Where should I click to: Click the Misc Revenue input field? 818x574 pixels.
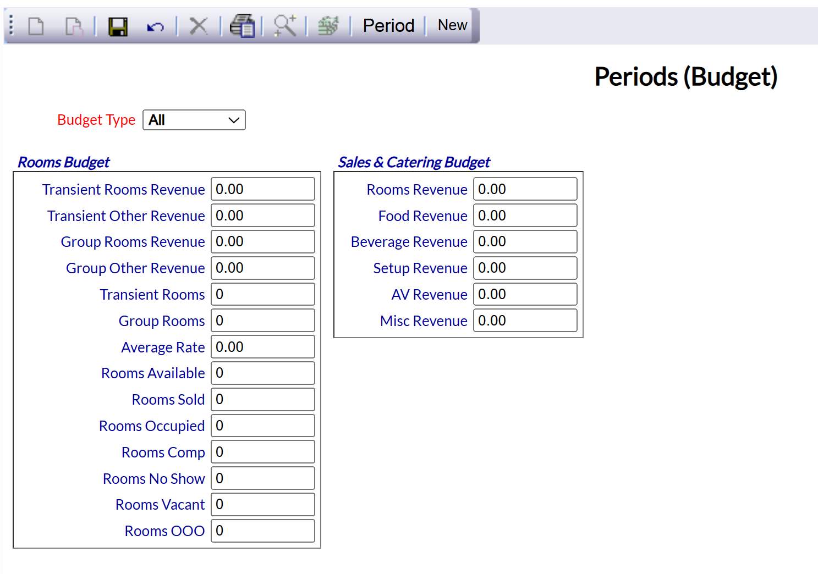525,321
